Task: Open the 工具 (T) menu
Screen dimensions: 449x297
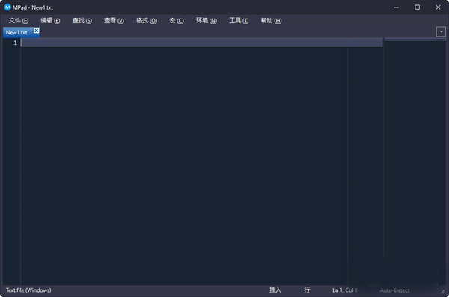Action: pyautogui.click(x=239, y=21)
